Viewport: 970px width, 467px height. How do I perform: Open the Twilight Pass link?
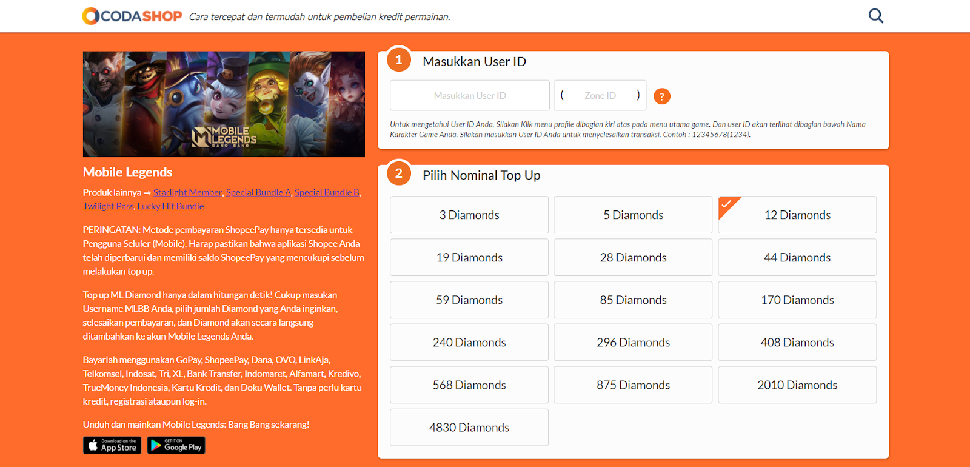coord(108,206)
